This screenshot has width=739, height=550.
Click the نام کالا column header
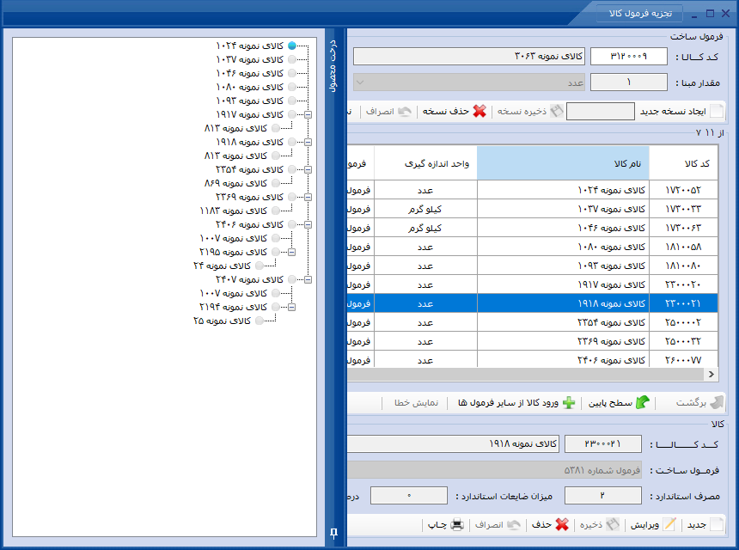(x=563, y=163)
